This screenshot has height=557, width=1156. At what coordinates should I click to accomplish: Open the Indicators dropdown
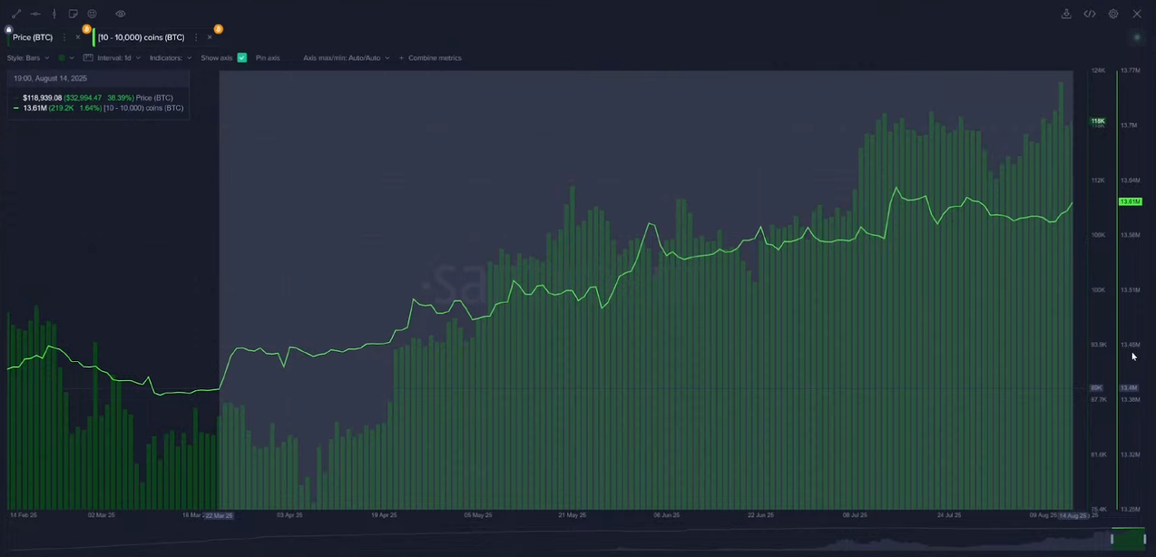171,58
